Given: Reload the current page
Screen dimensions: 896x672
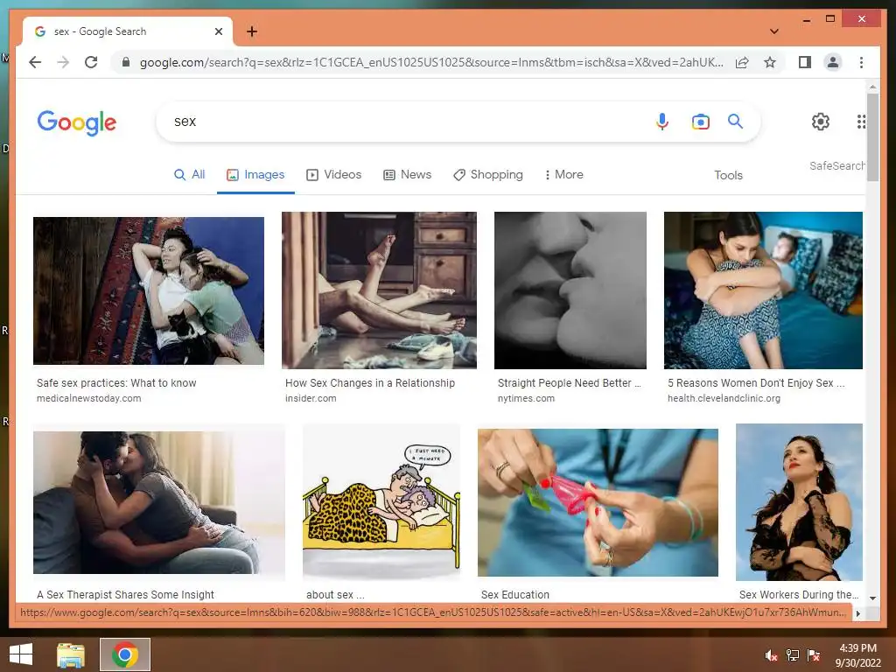Looking at the screenshot, I should pyautogui.click(x=91, y=62).
